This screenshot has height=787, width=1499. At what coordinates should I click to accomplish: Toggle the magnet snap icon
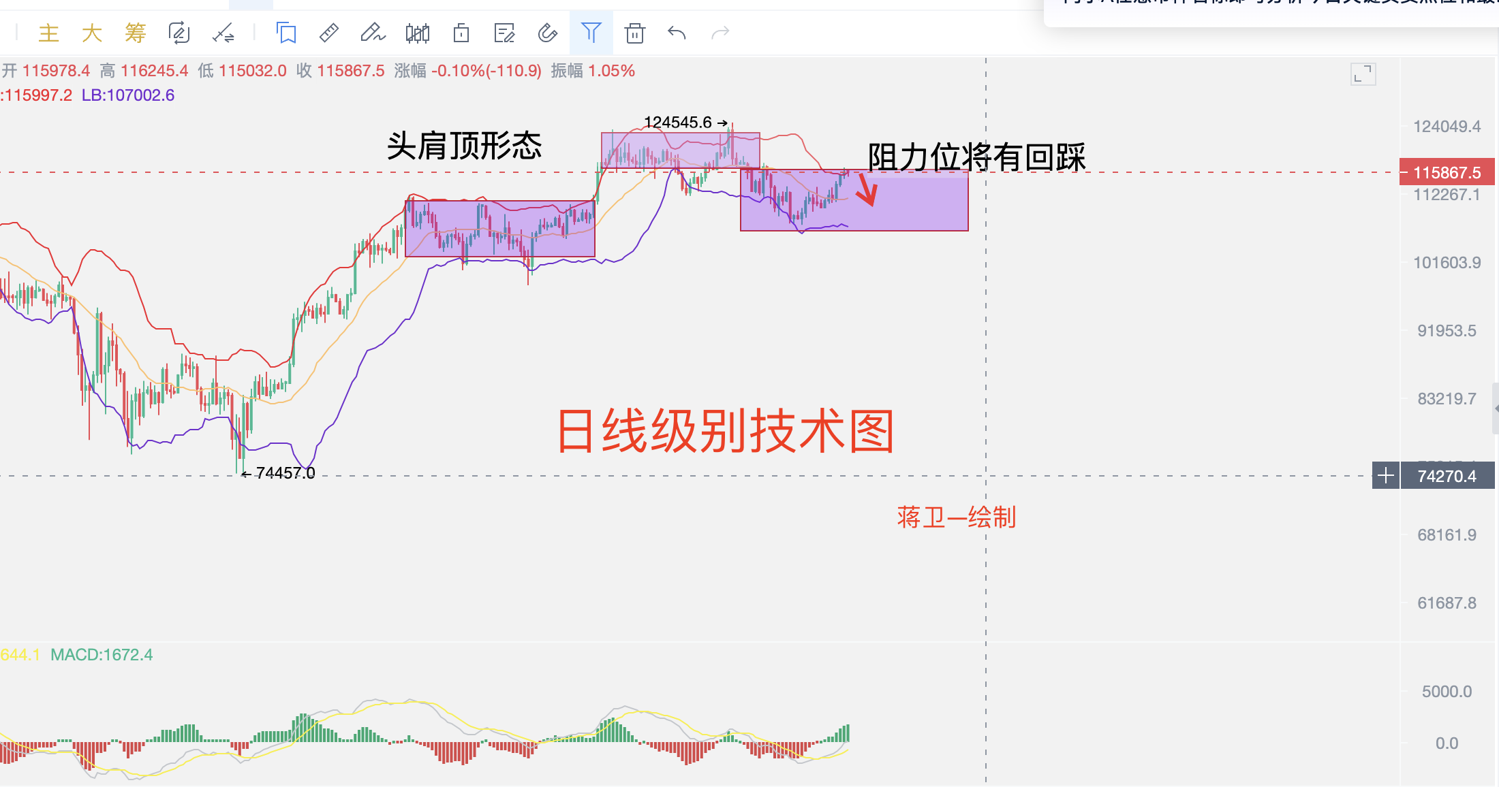[x=548, y=33]
